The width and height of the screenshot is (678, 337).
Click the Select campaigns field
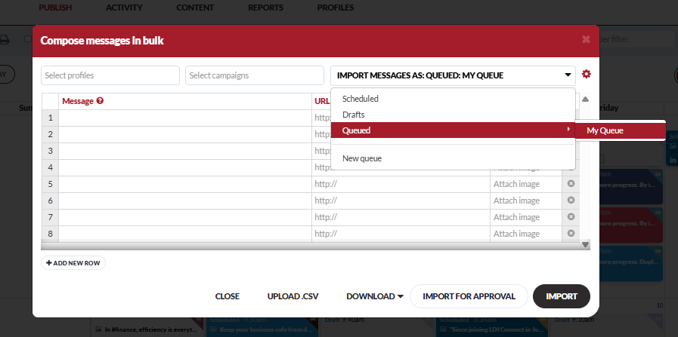click(x=255, y=75)
